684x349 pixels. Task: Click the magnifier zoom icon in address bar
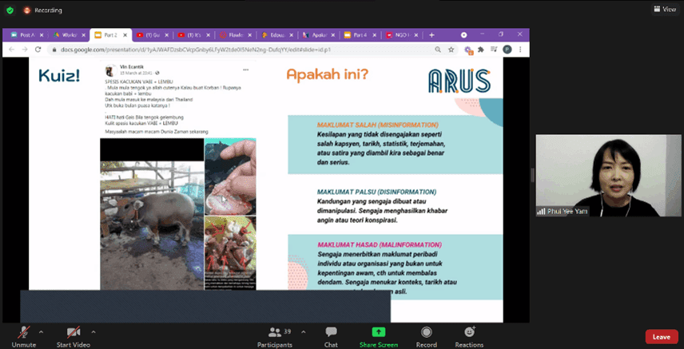tap(438, 50)
